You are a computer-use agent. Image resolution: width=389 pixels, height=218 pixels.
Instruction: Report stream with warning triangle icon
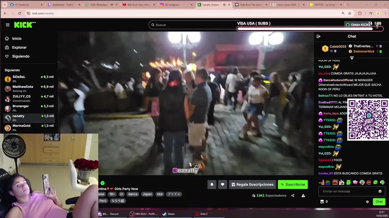tap(303, 196)
